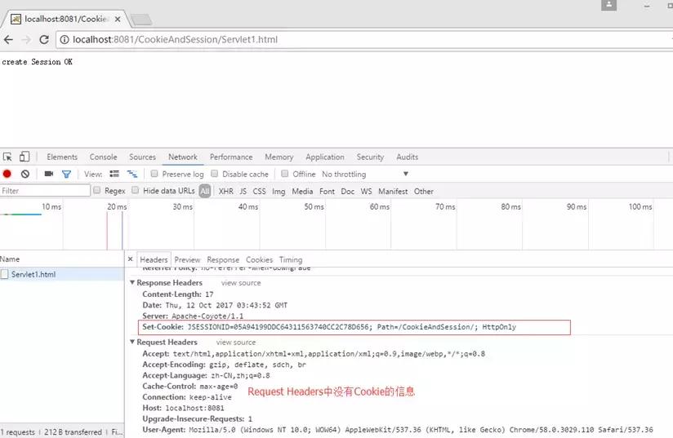Select the Headers detail tab
The height and width of the screenshot is (438, 673).
click(154, 259)
